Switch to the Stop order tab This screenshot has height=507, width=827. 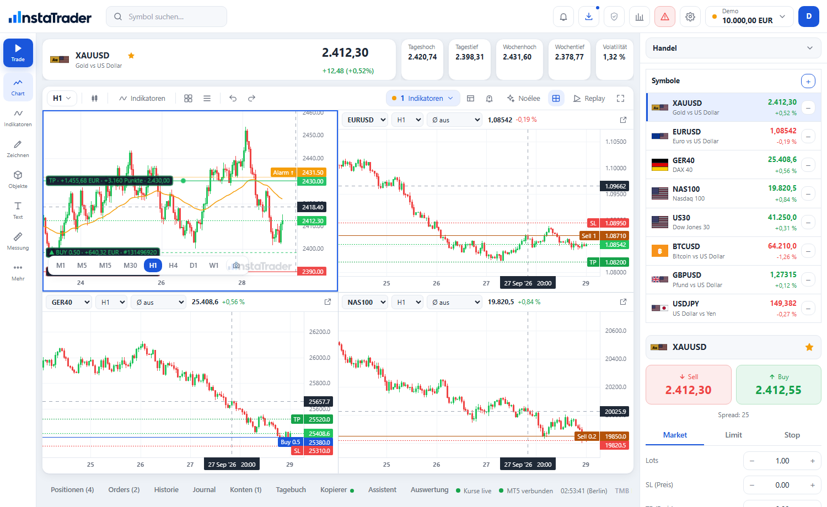pyautogui.click(x=792, y=435)
